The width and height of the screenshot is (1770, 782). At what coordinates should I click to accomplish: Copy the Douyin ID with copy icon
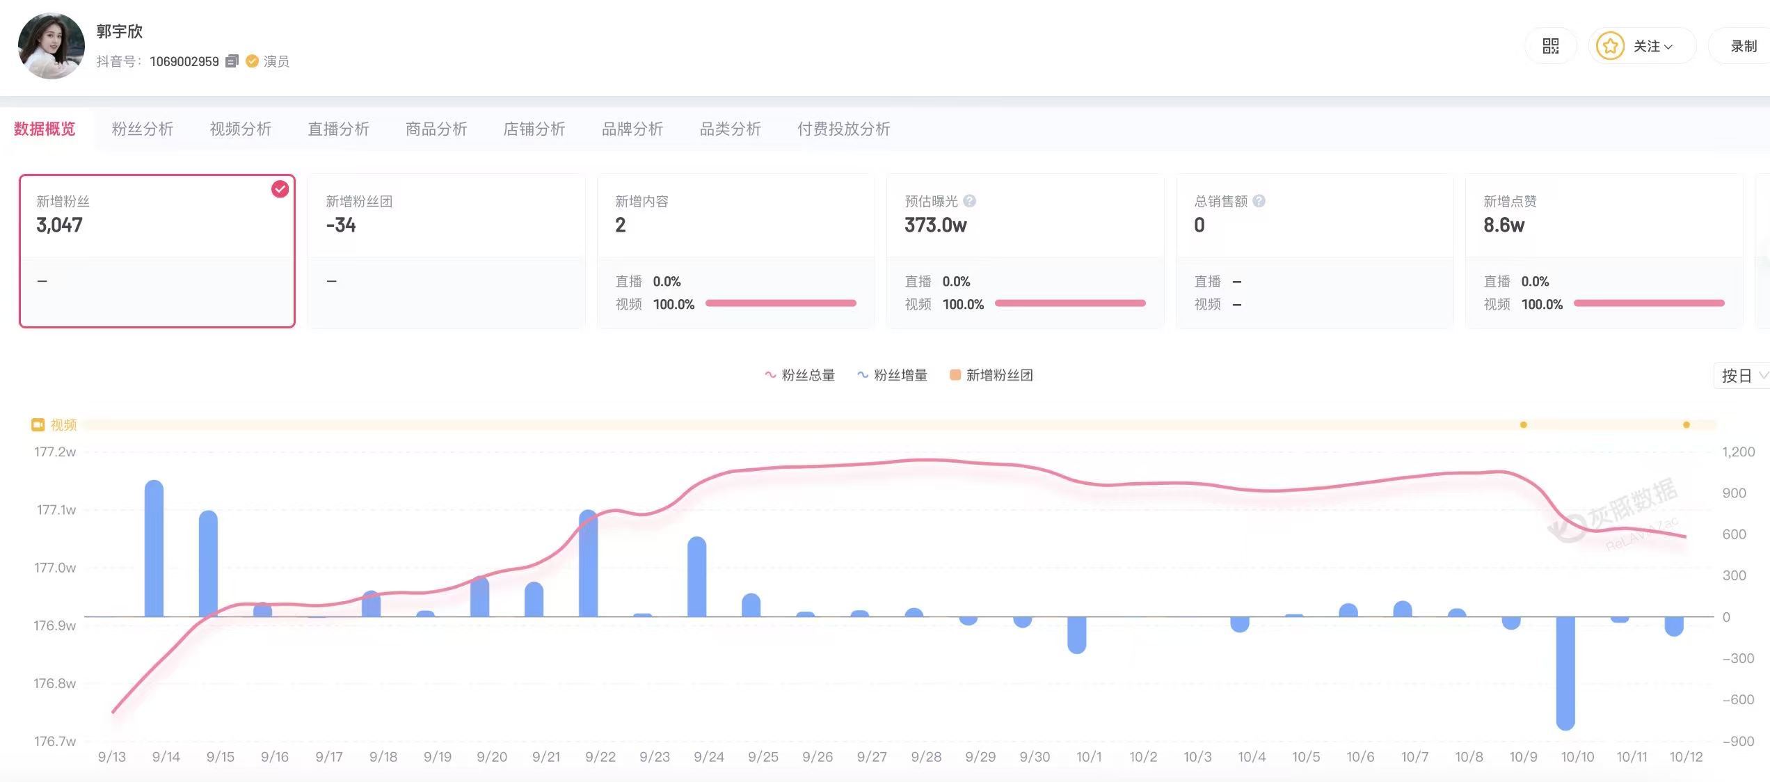pos(232,61)
